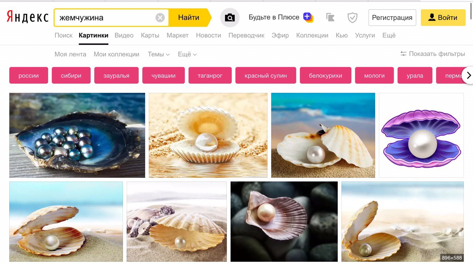Select the таганрог suggestion chip
The image size is (473, 264).
coord(210,76)
